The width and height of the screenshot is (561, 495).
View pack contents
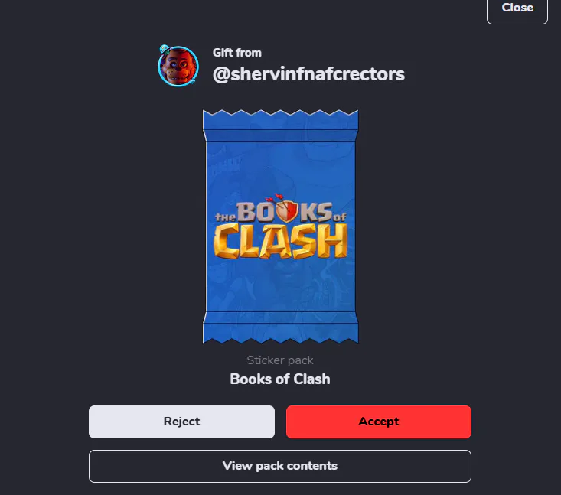pos(280,466)
